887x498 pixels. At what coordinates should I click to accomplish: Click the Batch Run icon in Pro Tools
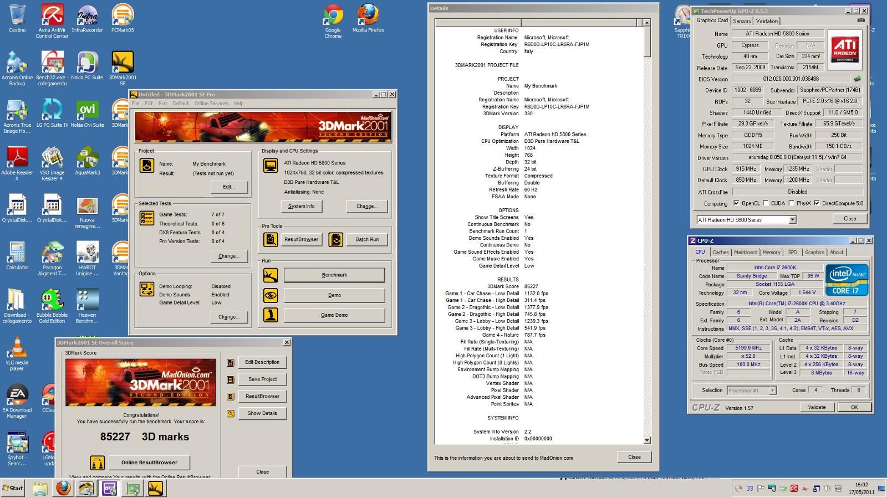click(336, 239)
